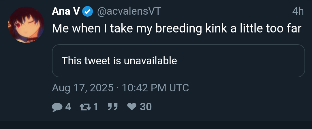Open Ana V's profile avatar

pyautogui.click(x=26, y=25)
